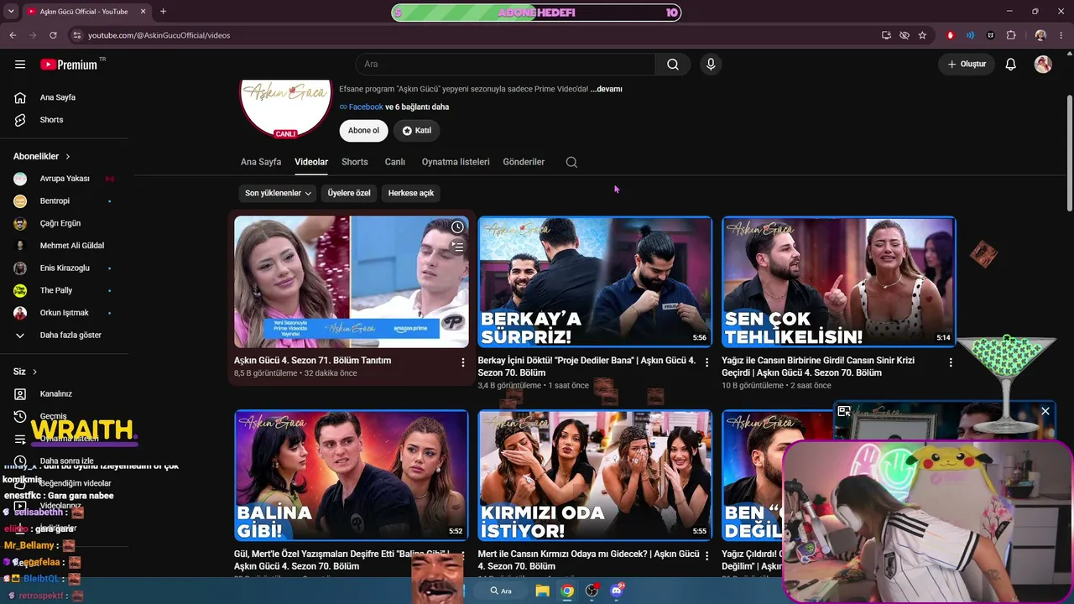Open Enis Kirazoglu subscription channel
The width and height of the screenshot is (1074, 604).
[65, 268]
